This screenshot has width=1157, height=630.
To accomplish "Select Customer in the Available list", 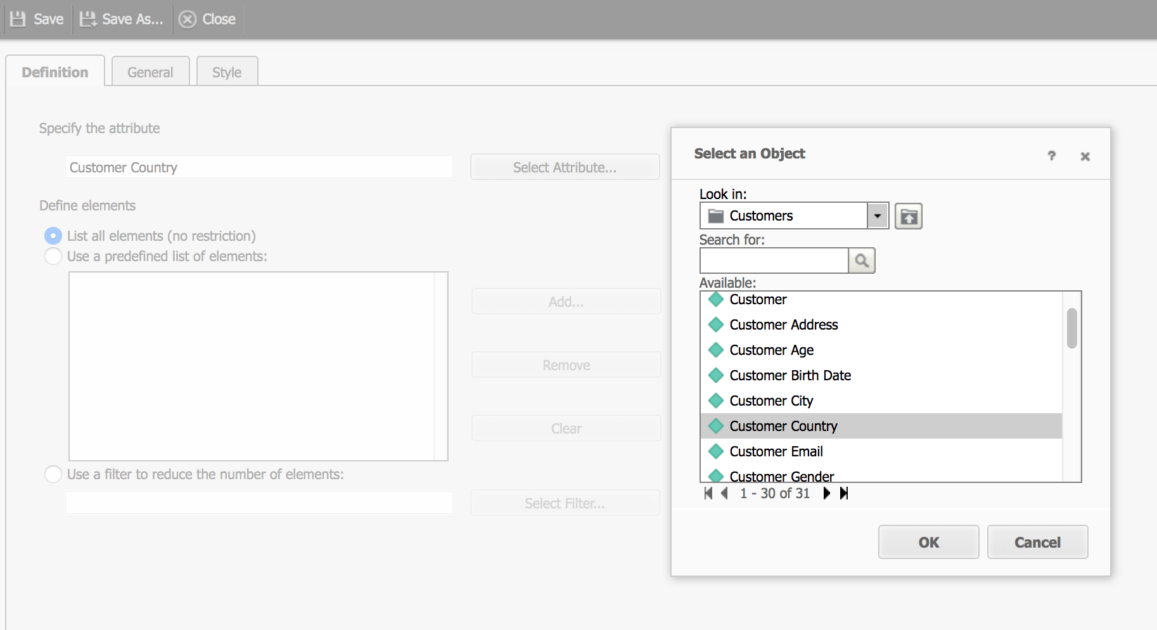I will [881, 299].
